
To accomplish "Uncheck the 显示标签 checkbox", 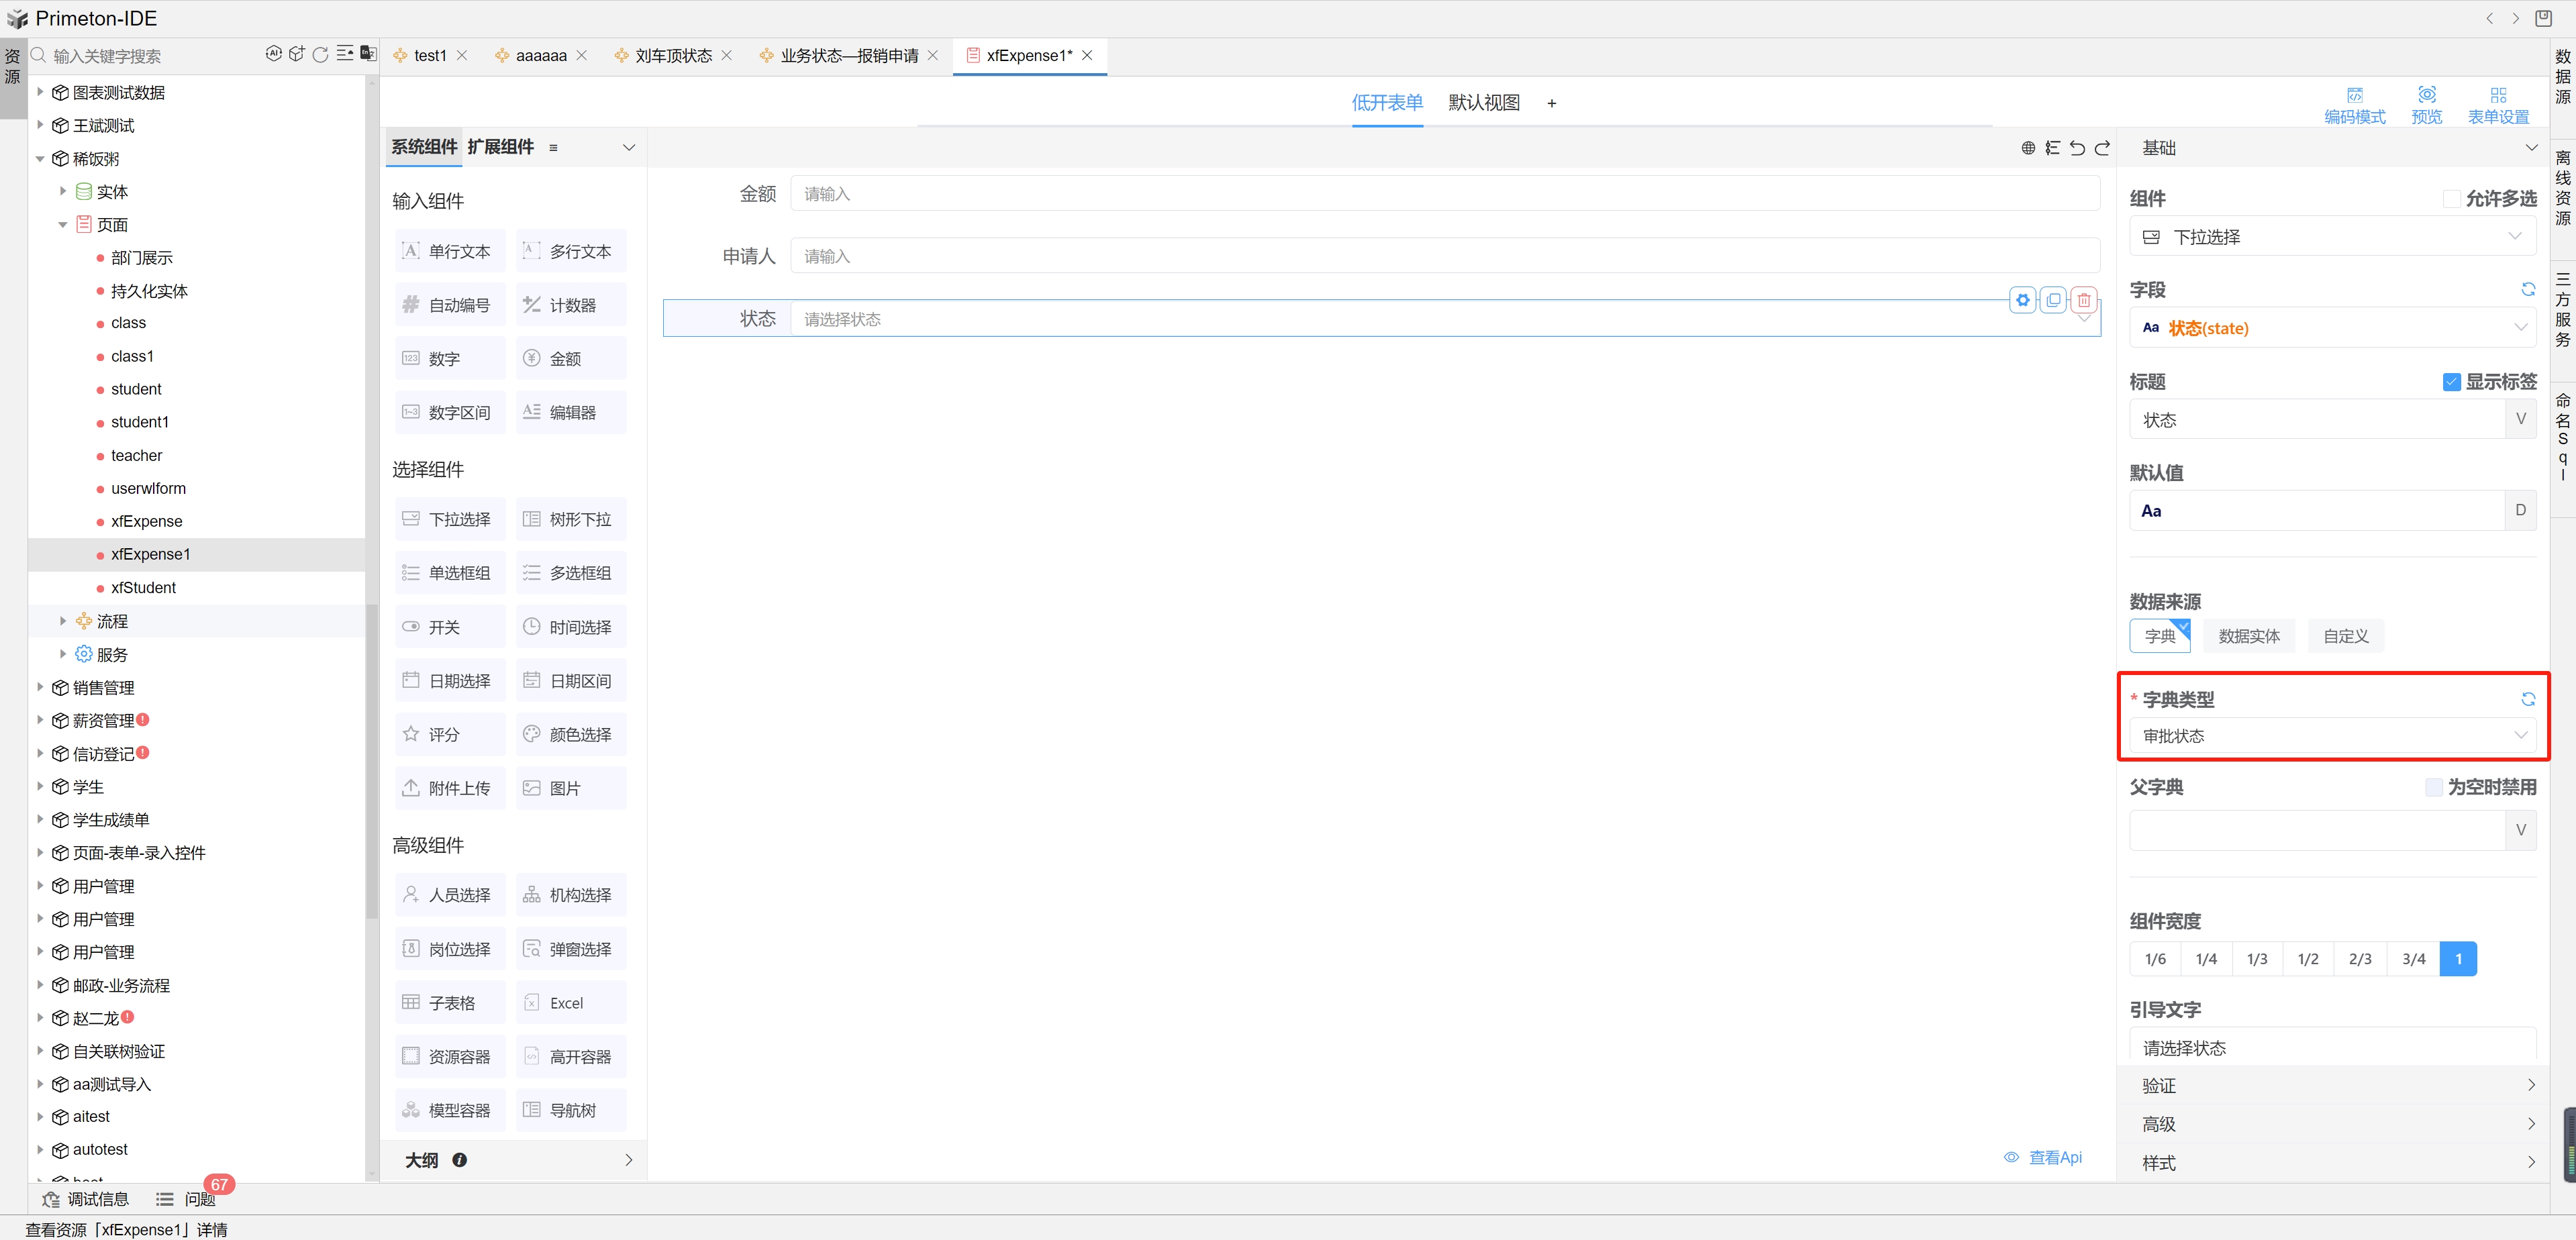I will tap(2452, 382).
